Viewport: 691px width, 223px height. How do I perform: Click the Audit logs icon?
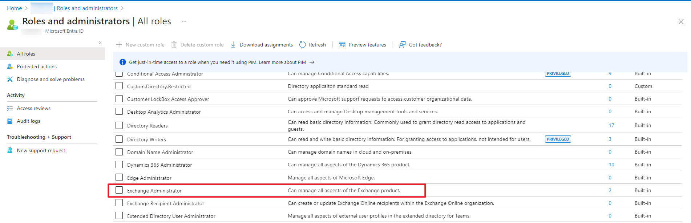click(x=10, y=121)
